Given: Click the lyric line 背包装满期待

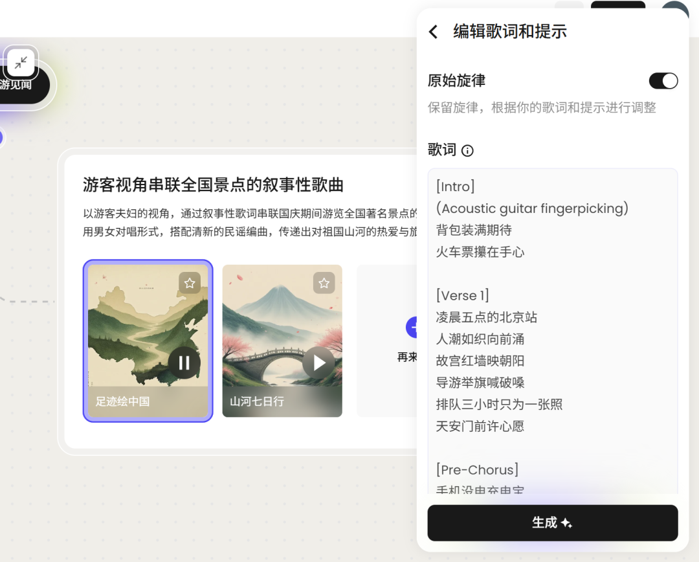Looking at the screenshot, I should 474,230.
